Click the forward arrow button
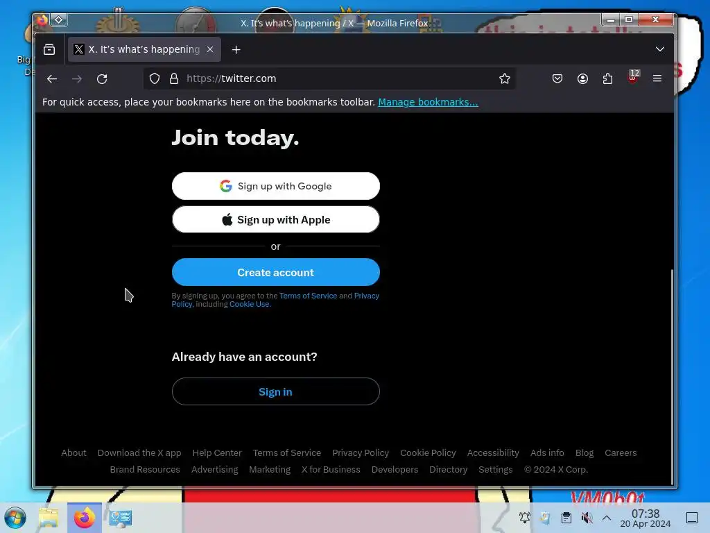710x533 pixels. [x=77, y=79]
